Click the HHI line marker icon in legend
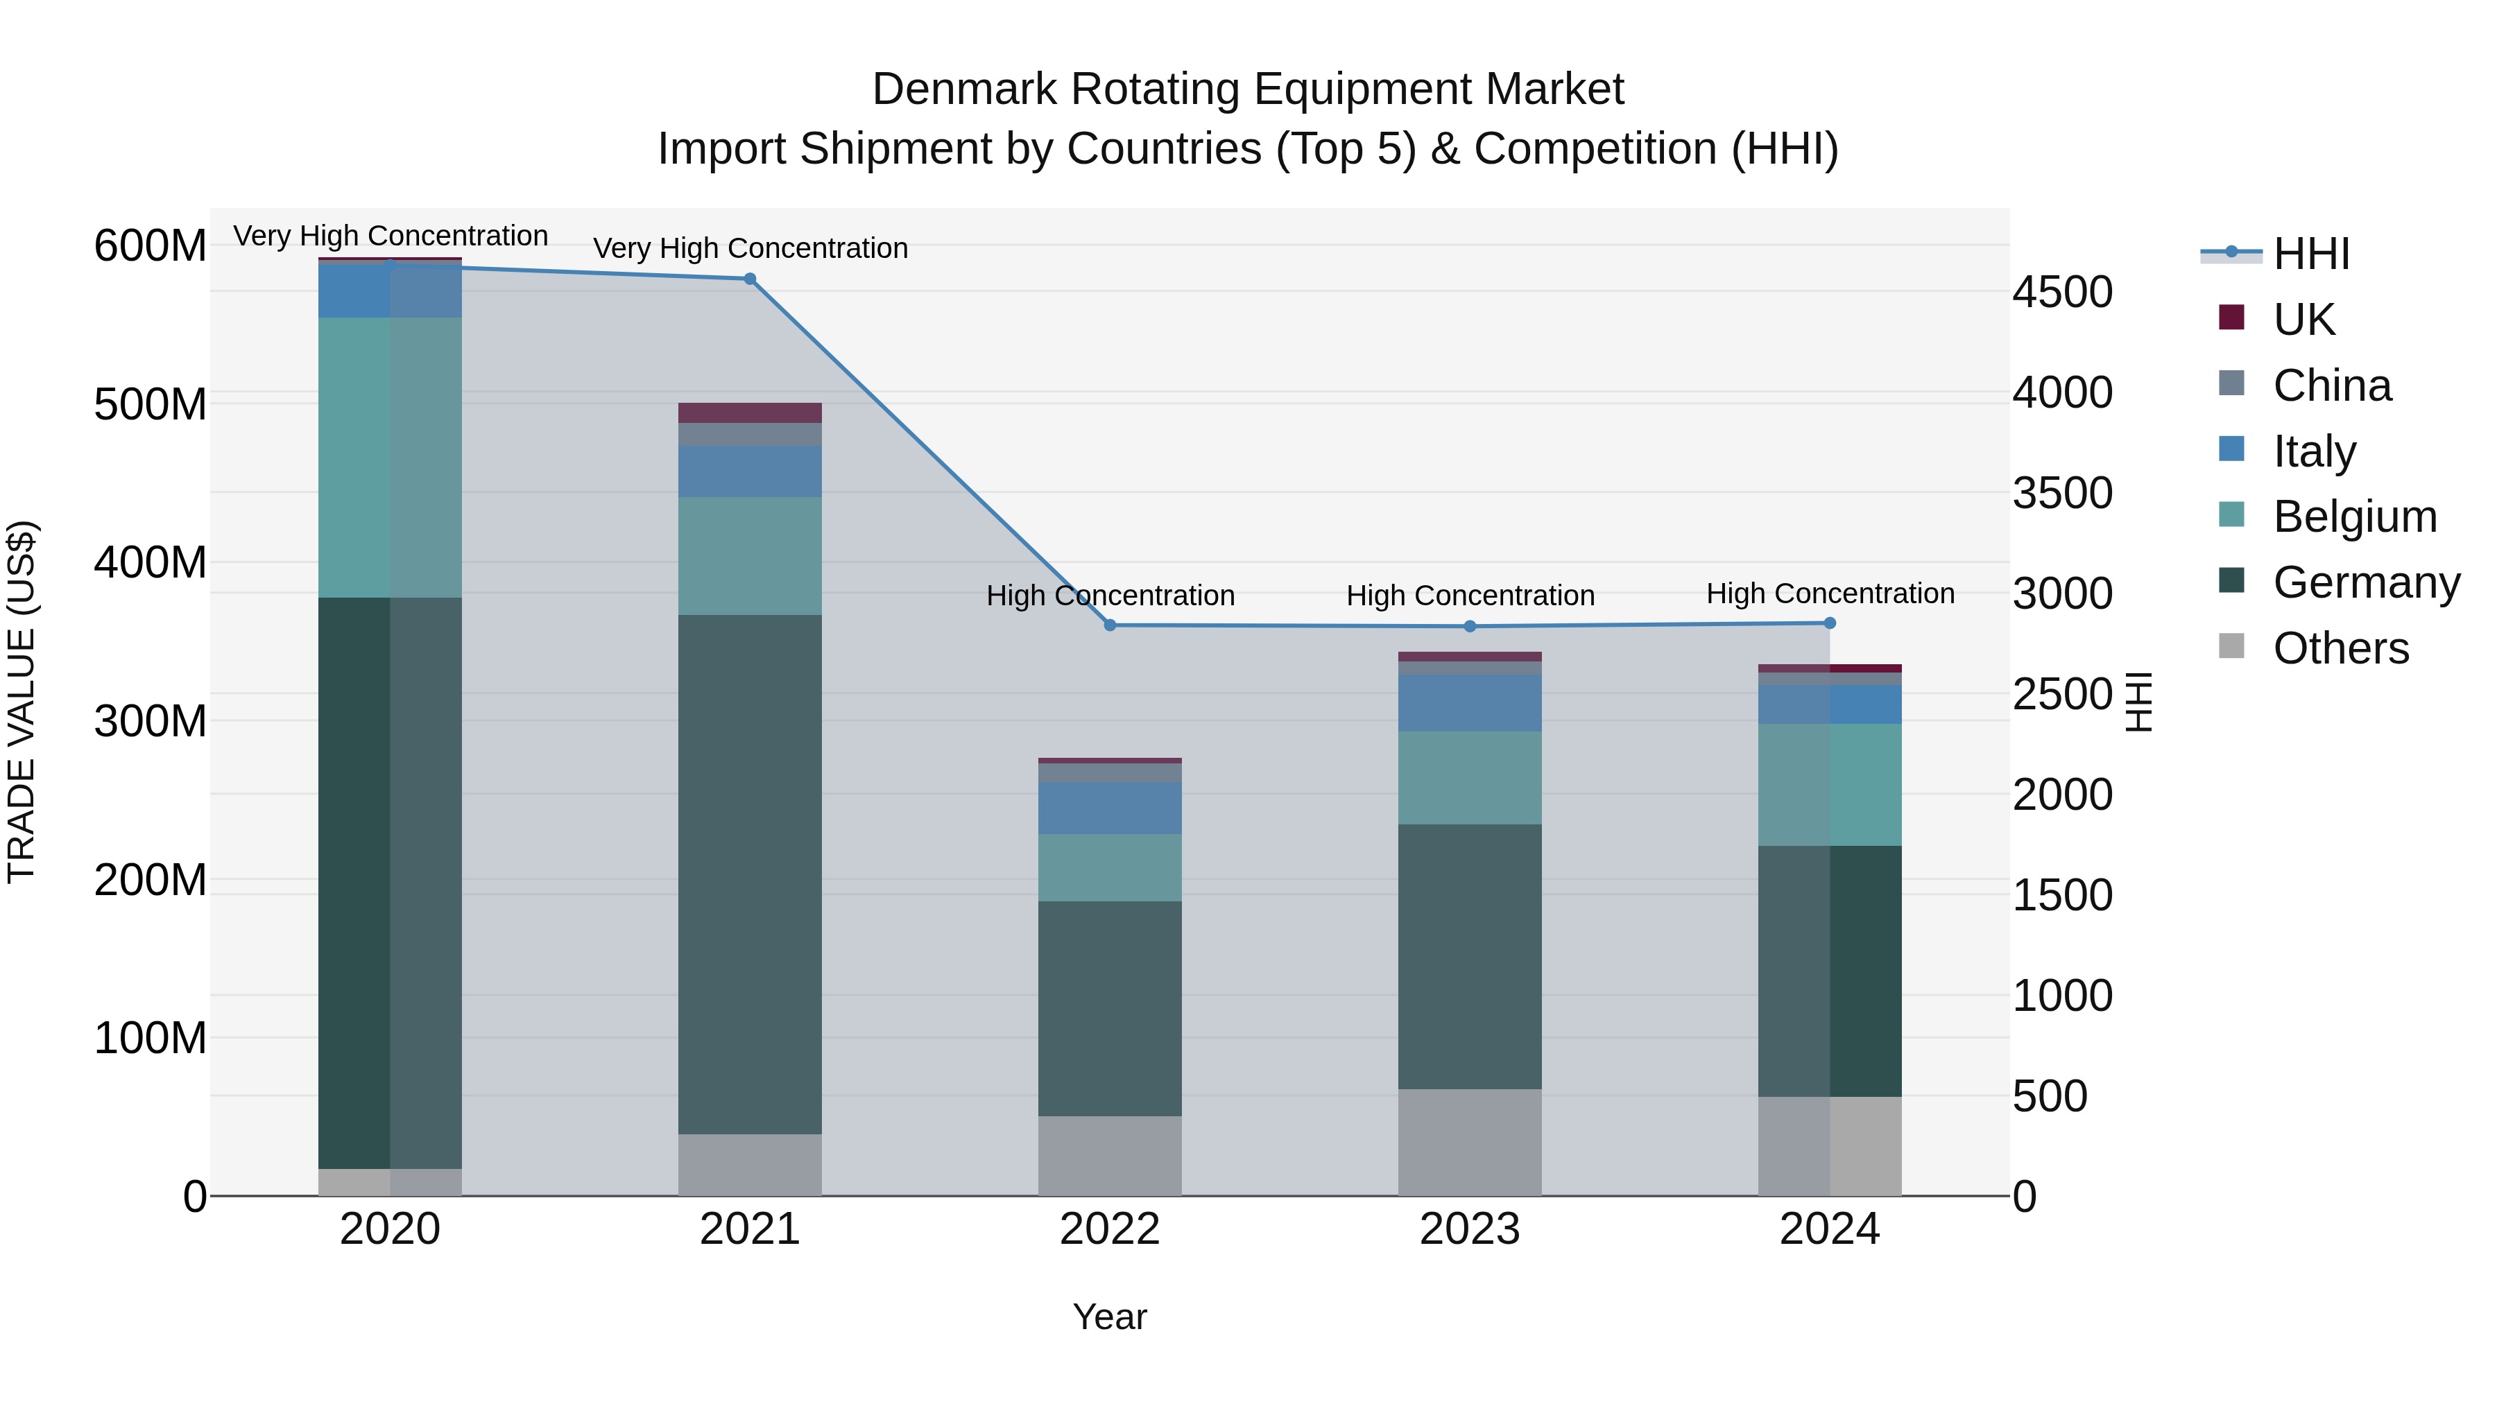The height and width of the screenshot is (1404, 2497). (2231, 252)
